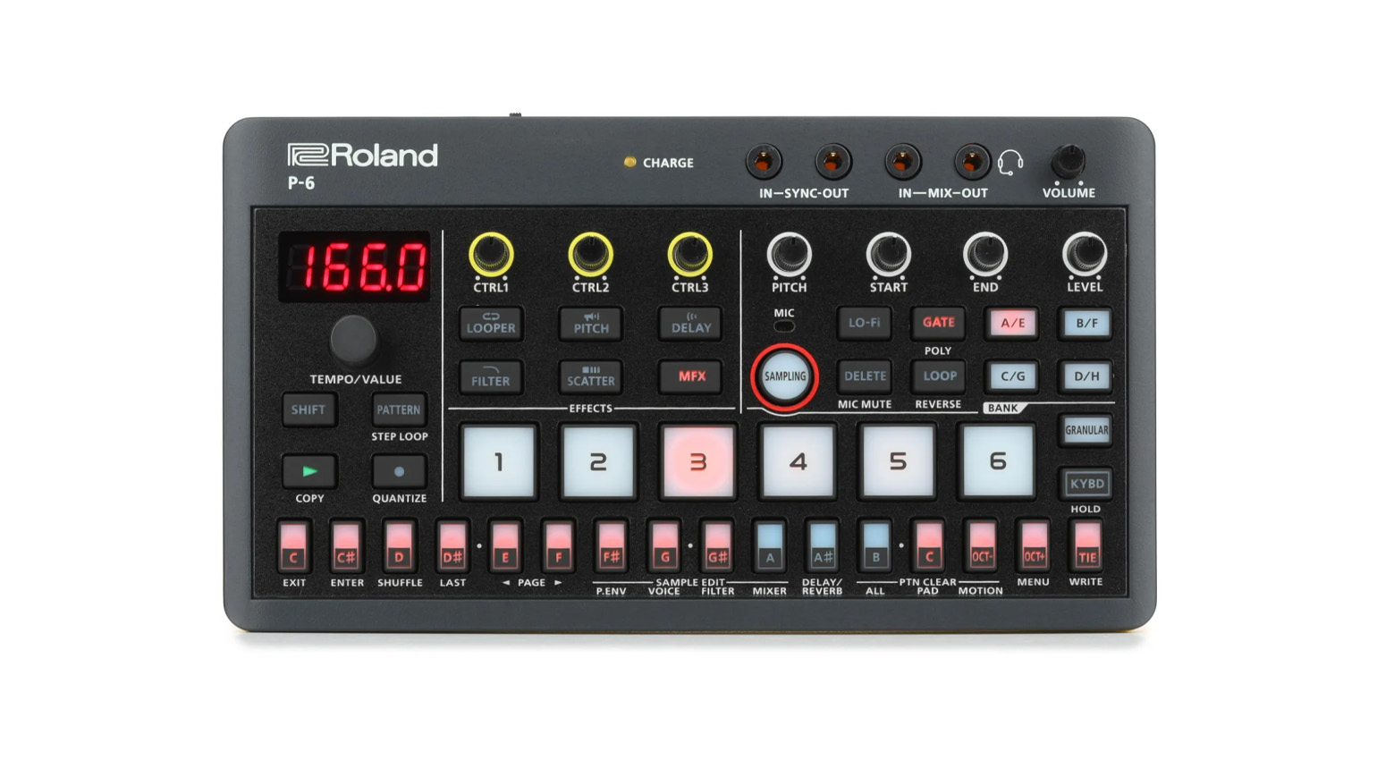Image resolution: width=1377 pixels, height=760 pixels.
Task: Tap the C# step key labeled ENTER
Action: [x=346, y=545]
